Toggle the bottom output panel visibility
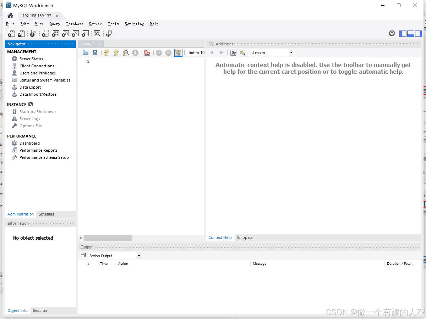The height and width of the screenshot is (319, 426). coord(411,34)
